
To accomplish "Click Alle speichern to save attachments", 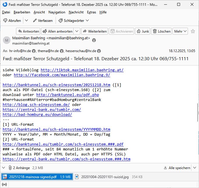I will (177, 168).
